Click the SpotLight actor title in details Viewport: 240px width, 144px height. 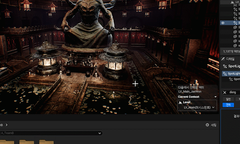point(234,66)
